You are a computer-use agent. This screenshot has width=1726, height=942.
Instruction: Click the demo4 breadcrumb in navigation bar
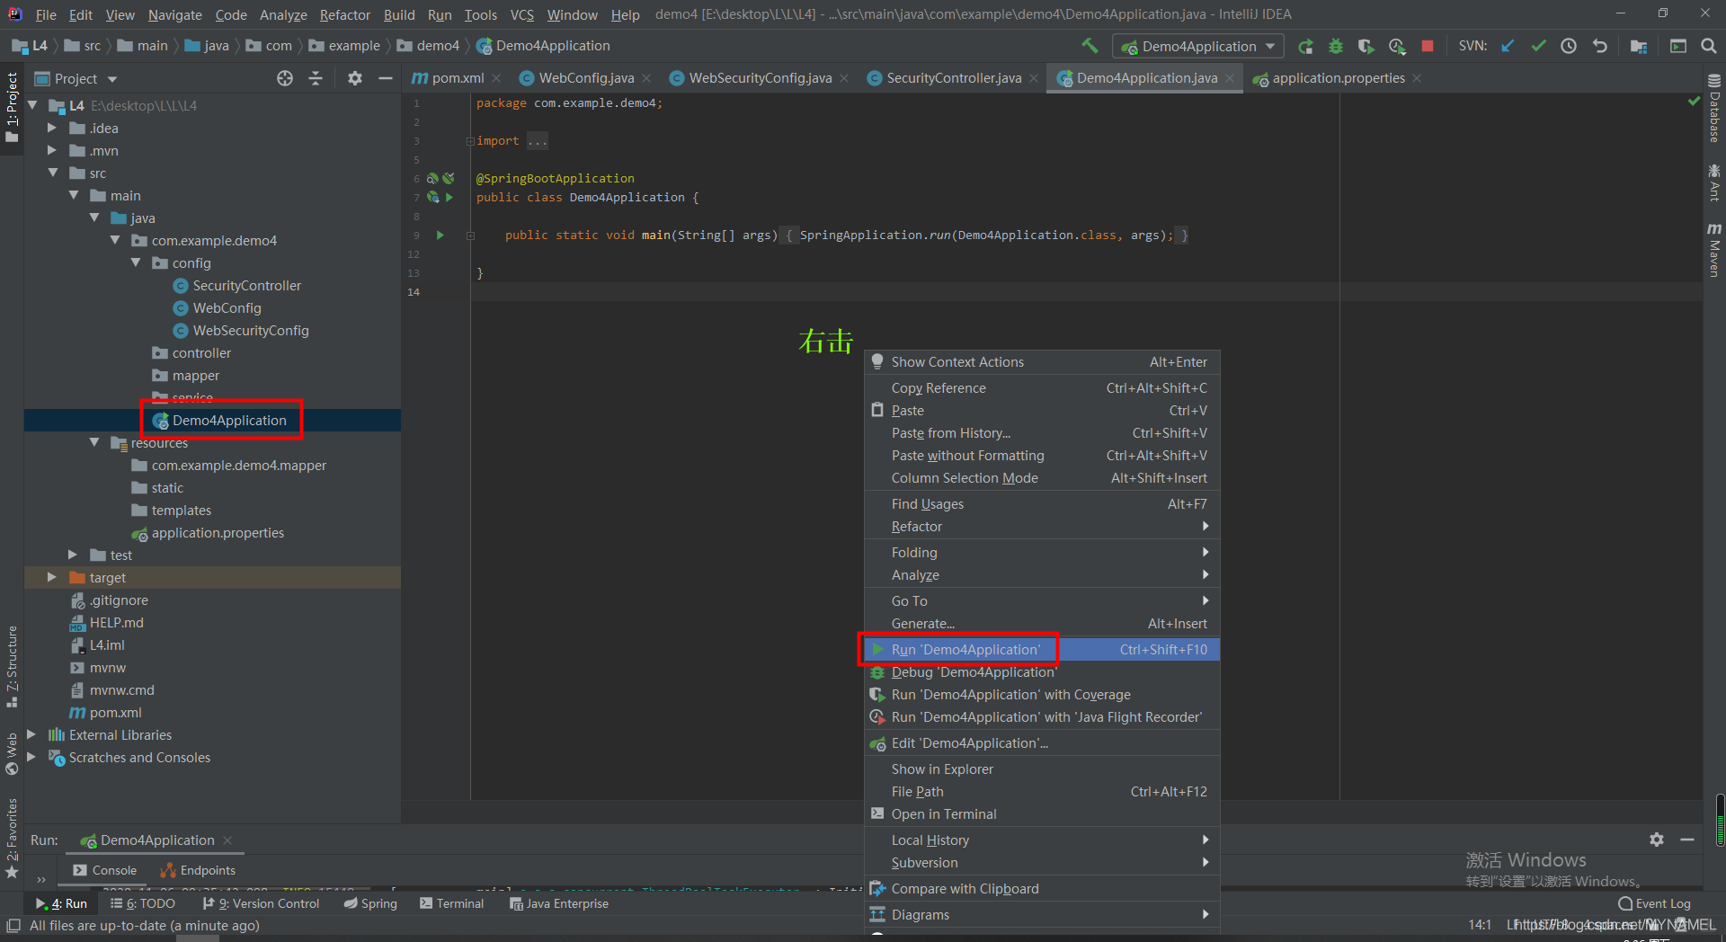click(x=430, y=46)
